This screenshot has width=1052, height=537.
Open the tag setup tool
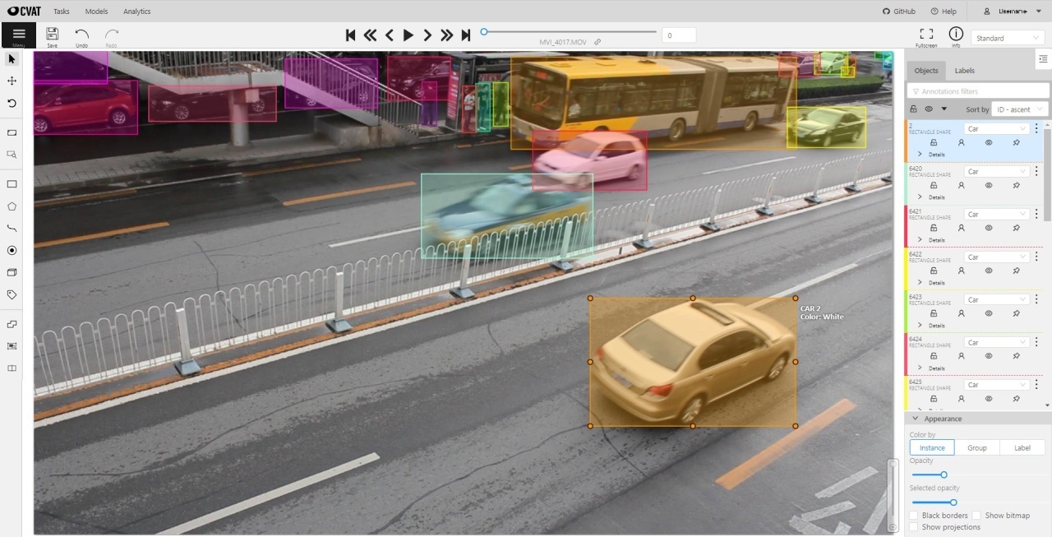click(12, 294)
